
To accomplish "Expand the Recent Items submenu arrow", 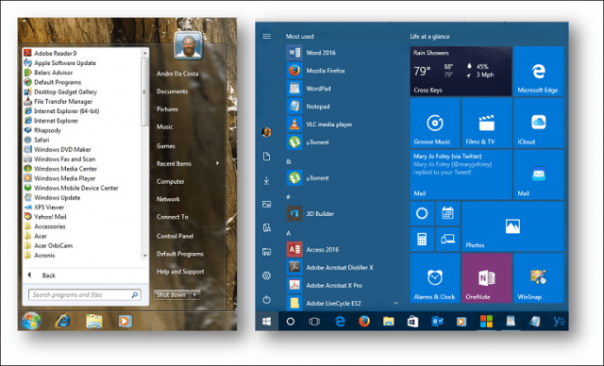I will tap(218, 163).
